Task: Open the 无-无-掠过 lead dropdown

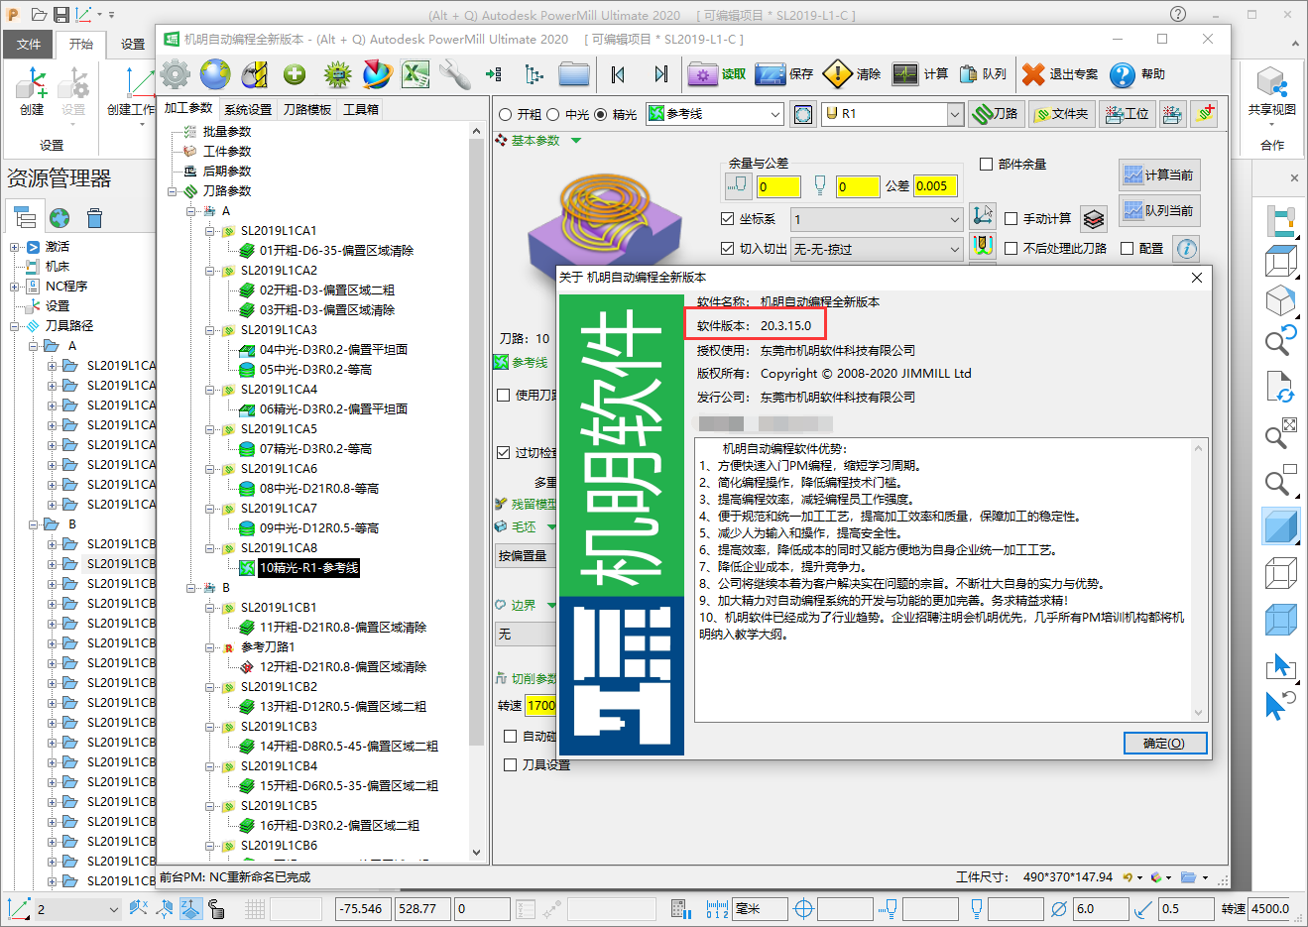Action: click(x=878, y=249)
